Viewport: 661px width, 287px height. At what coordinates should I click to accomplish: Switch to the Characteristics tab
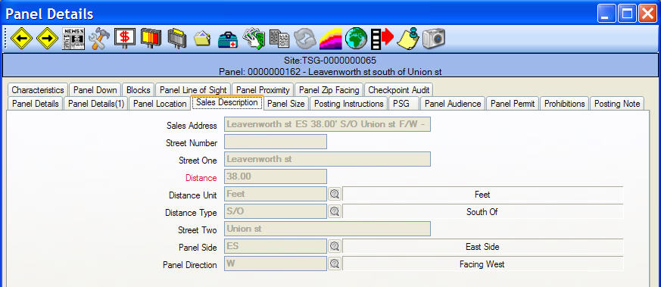tap(38, 90)
